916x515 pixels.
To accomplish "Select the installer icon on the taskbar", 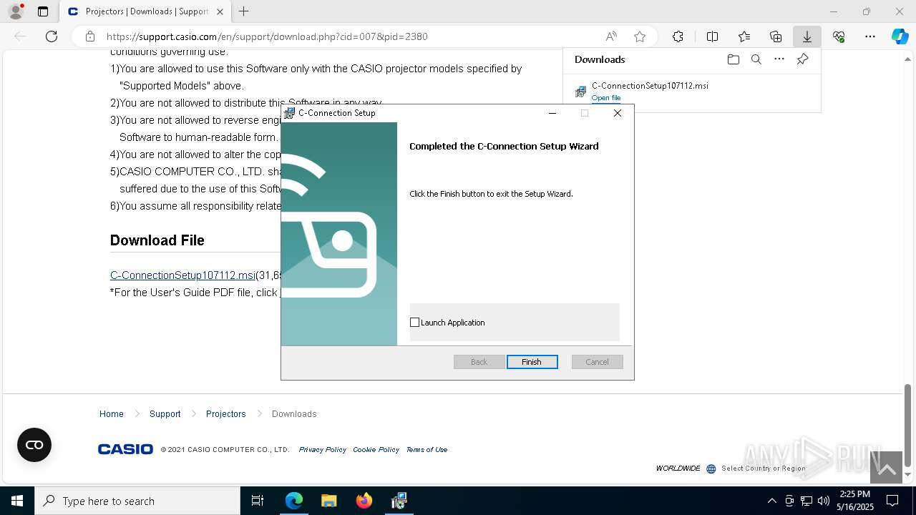I will 399,501.
